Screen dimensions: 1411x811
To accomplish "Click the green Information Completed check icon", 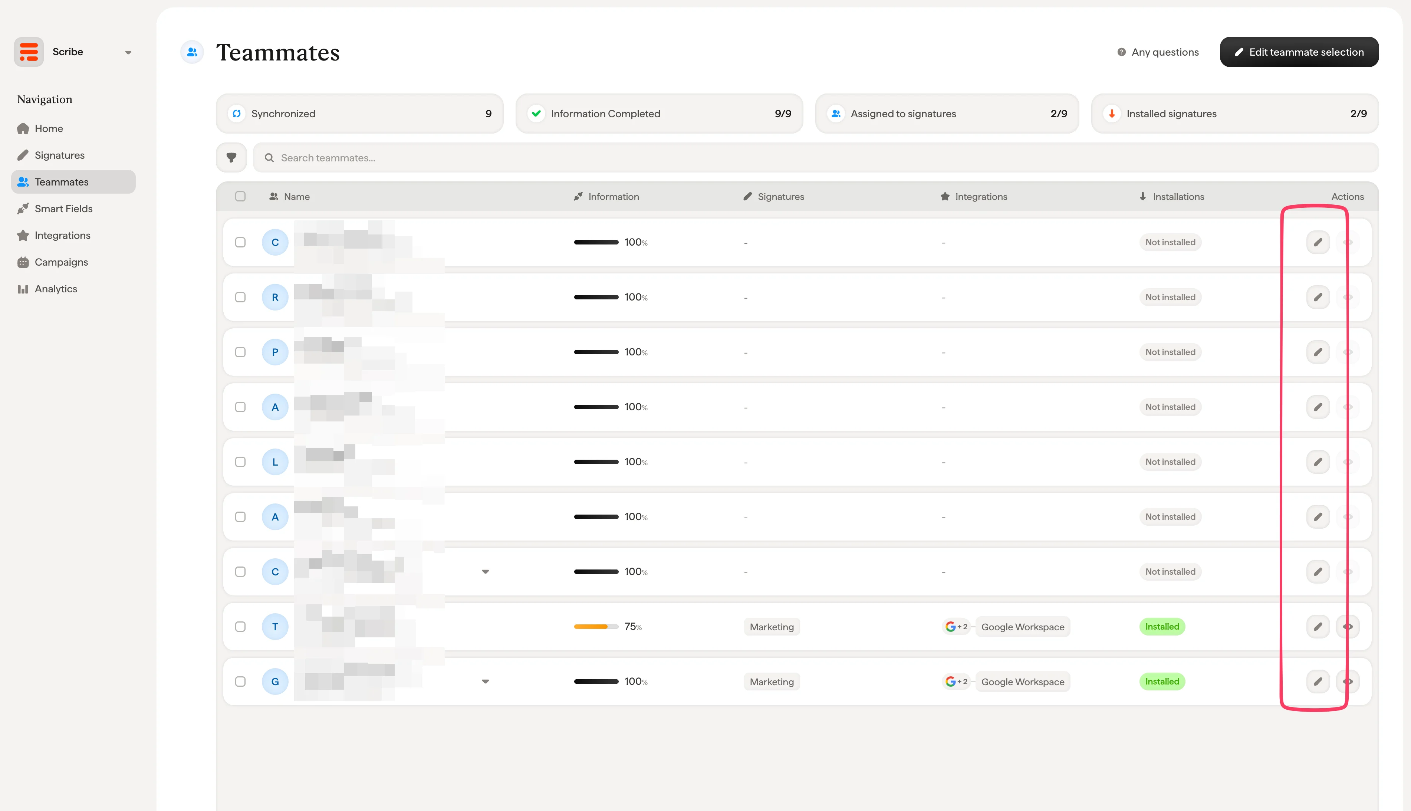I will (x=536, y=114).
